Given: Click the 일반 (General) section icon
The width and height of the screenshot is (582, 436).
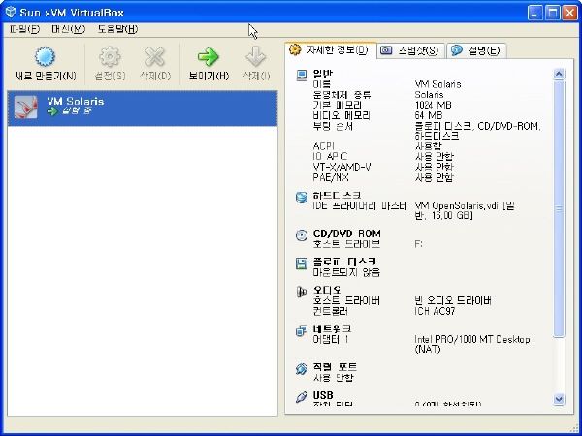Looking at the screenshot, I should (302, 76).
